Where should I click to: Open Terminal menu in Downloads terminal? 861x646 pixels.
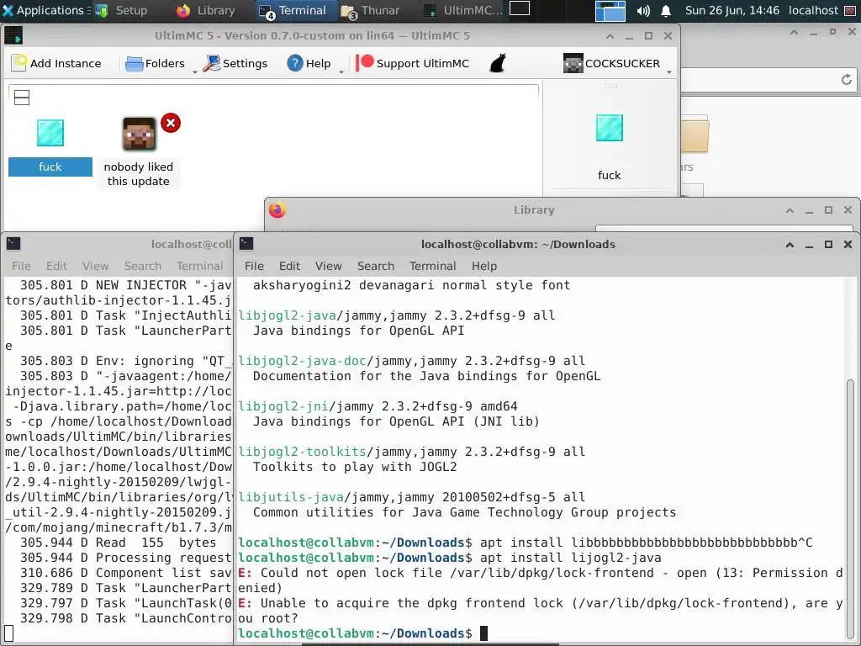[x=433, y=266]
